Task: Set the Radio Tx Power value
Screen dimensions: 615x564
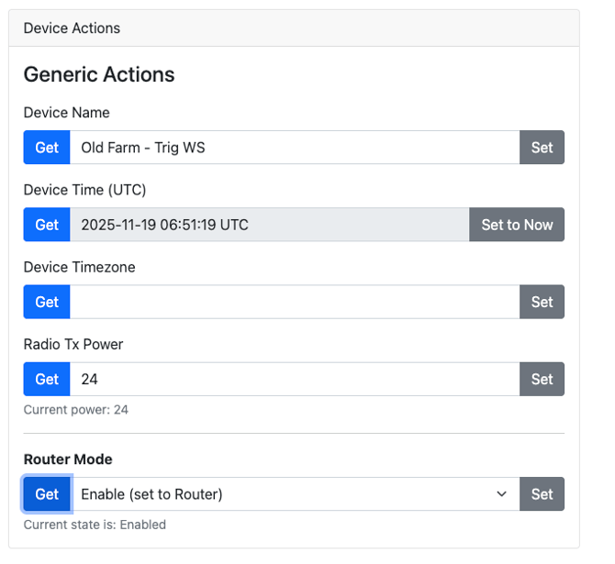Action: click(x=542, y=379)
